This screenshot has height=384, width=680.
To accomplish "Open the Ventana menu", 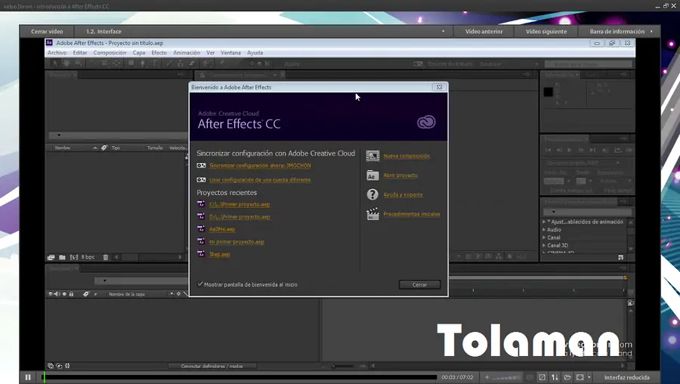I will point(230,52).
